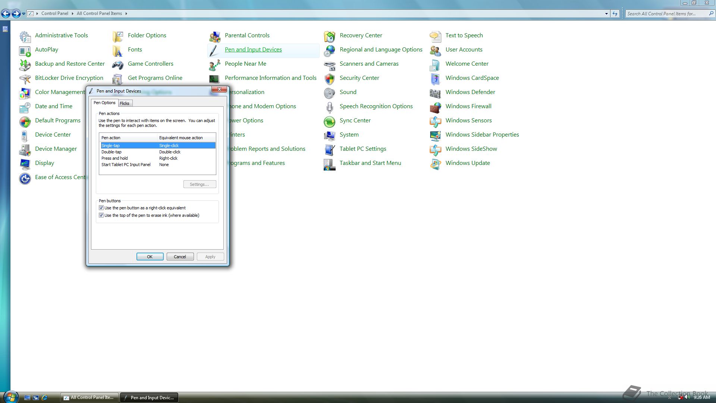
Task: Open the Ease of Access Center icon
Action: tap(25, 178)
